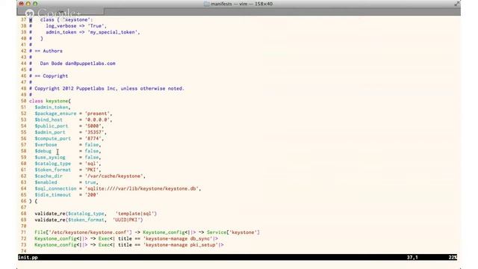Image resolution: width=478 pixels, height=269 pixels.
Task: Click the File['/etc/keystone/keystone.conf'] resource reference
Action: [x=83, y=232]
